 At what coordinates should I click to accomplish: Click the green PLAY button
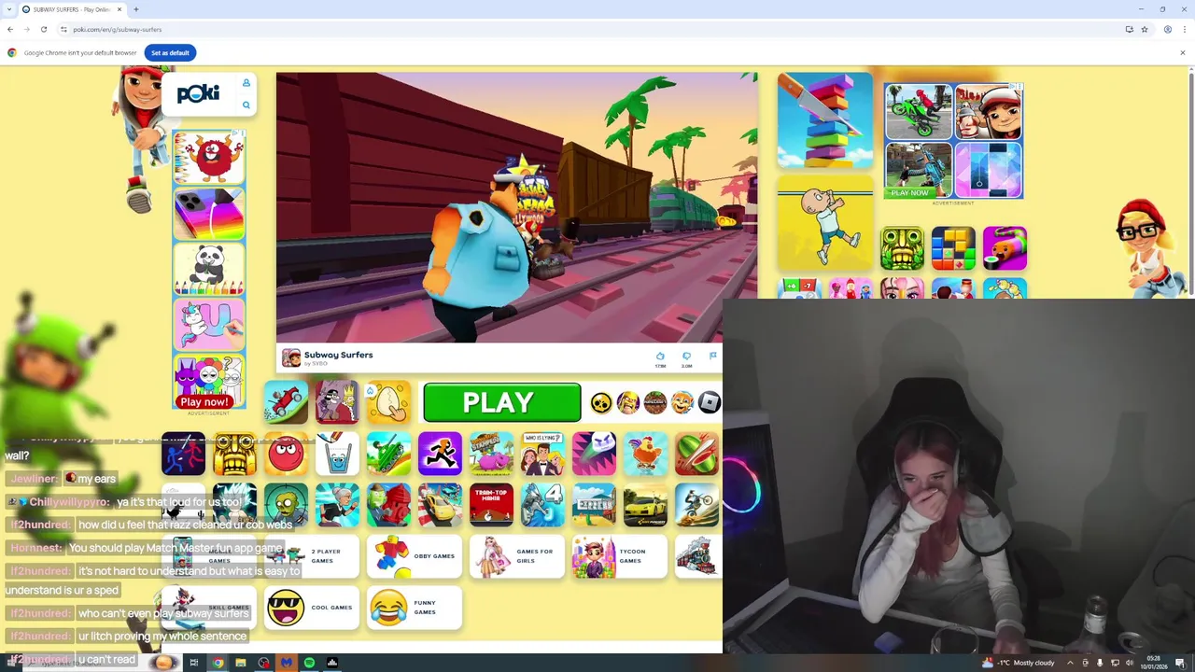pyautogui.click(x=501, y=402)
